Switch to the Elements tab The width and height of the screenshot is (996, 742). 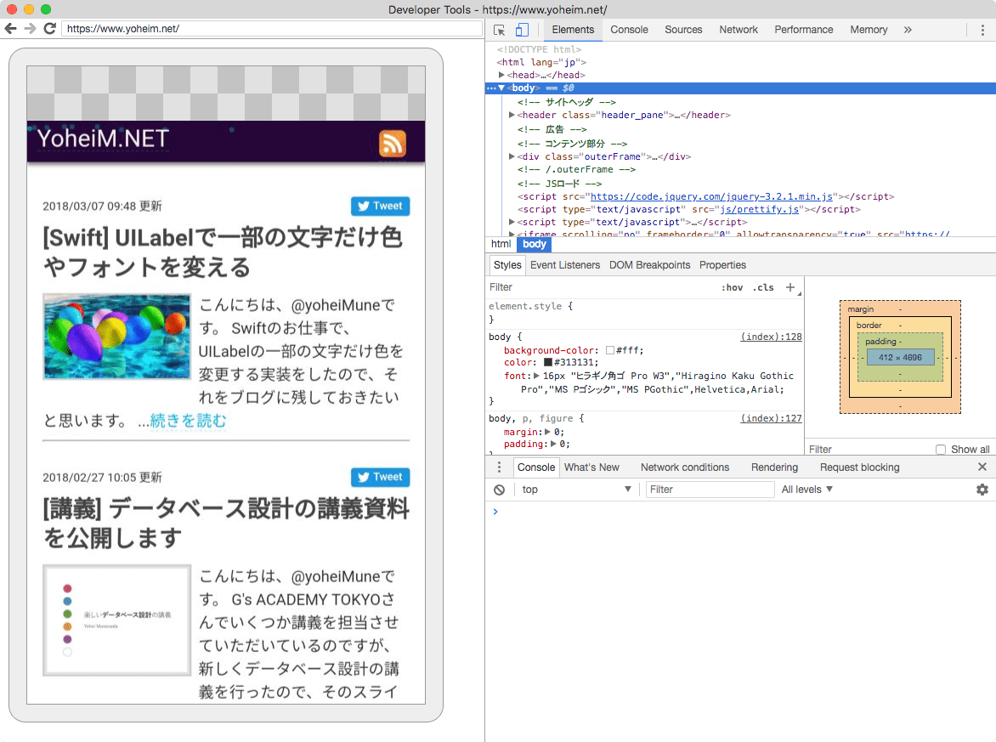573,30
